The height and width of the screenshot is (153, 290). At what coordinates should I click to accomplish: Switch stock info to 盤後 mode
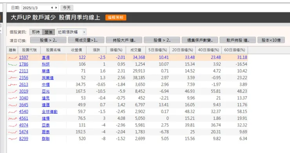point(49,32)
